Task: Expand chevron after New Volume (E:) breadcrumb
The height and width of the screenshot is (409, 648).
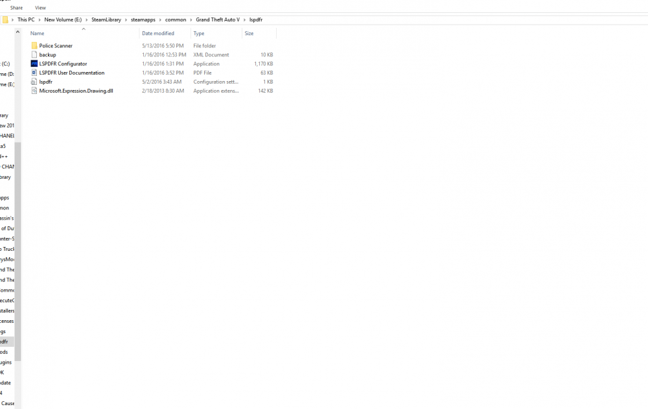Action: pyautogui.click(x=86, y=20)
